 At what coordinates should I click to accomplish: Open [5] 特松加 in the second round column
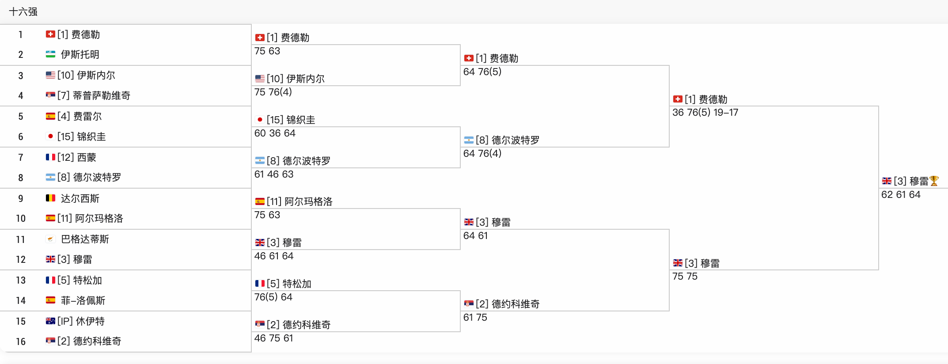(x=289, y=284)
